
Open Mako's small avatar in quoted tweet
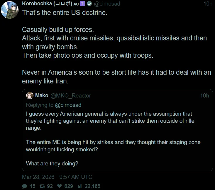coord(30,95)
